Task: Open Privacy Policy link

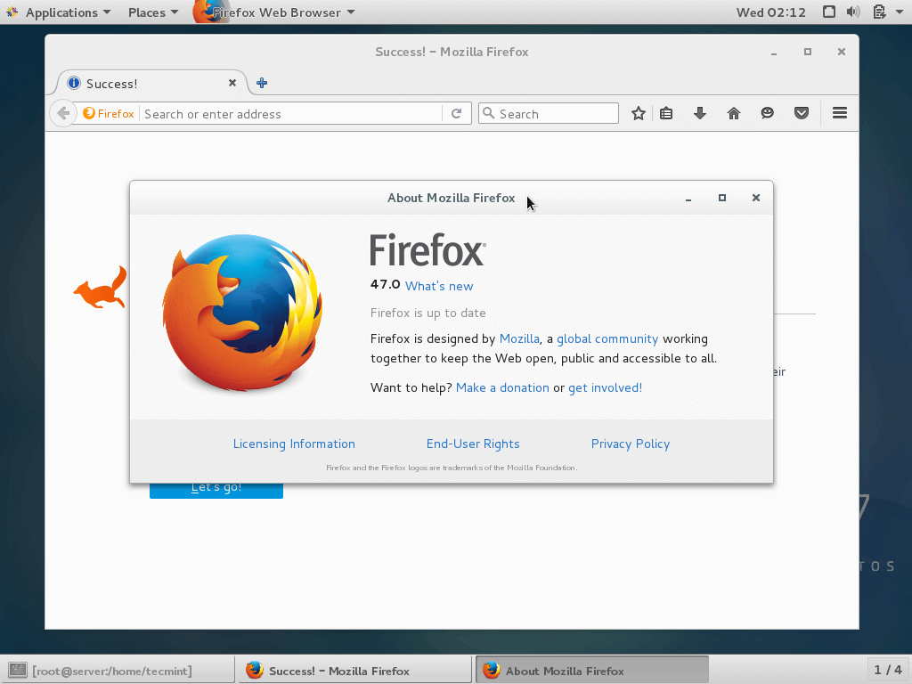Action: pyautogui.click(x=631, y=444)
